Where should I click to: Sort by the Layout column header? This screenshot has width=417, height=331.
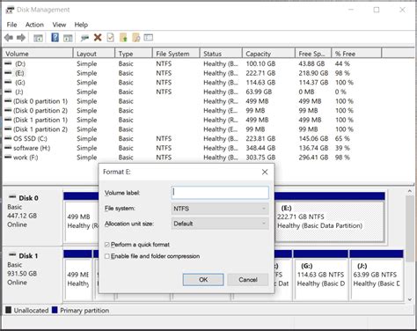94,54
